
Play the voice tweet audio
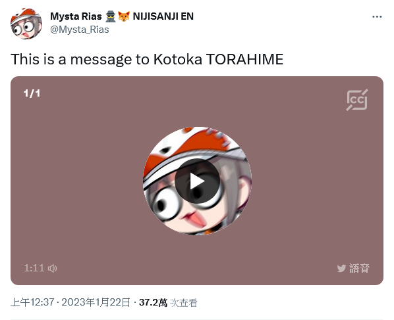pyautogui.click(x=197, y=181)
